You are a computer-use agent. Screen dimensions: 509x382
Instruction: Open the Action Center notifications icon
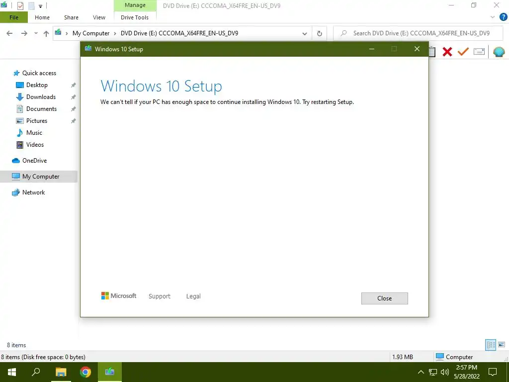click(x=493, y=372)
